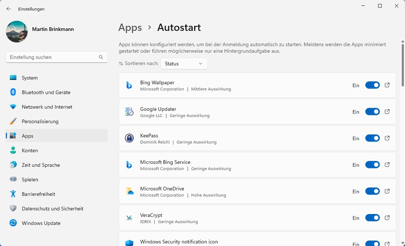Viewport: 405px width, 246px height.
Task: Disable autostart for Bing Wallpaper
Action: 372,85
